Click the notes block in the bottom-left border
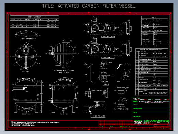 point(35,124)
